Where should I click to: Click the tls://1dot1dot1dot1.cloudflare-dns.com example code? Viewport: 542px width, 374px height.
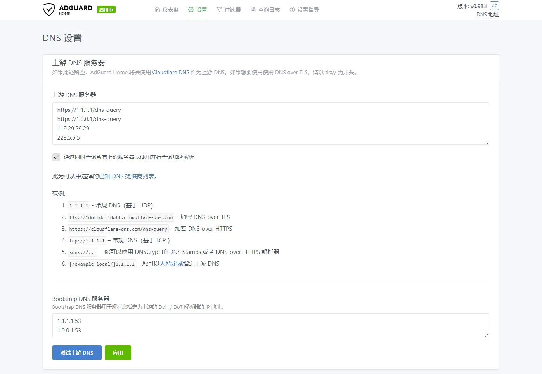(x=121, y=217)
